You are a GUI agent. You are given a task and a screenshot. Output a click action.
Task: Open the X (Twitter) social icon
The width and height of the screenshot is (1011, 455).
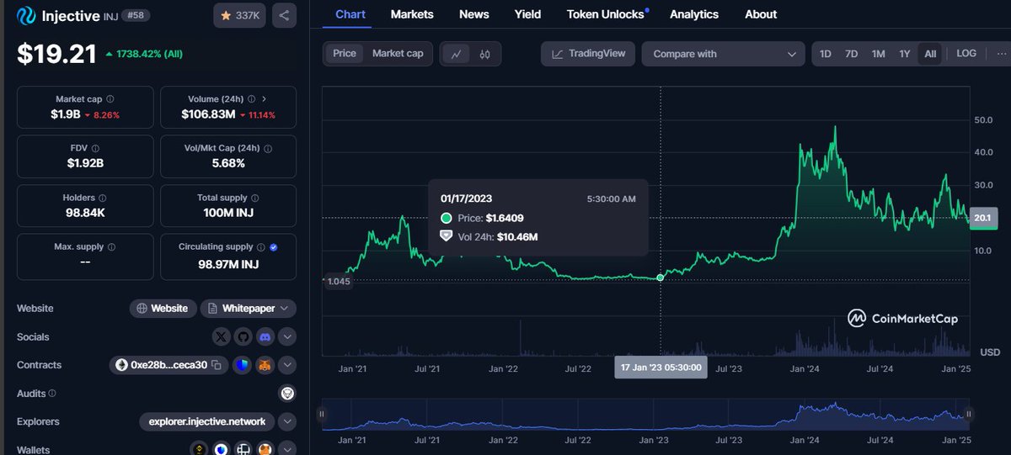222,337
